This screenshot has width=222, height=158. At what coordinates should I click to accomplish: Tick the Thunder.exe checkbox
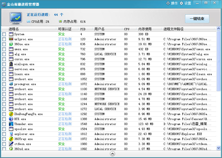coord(4,124)
